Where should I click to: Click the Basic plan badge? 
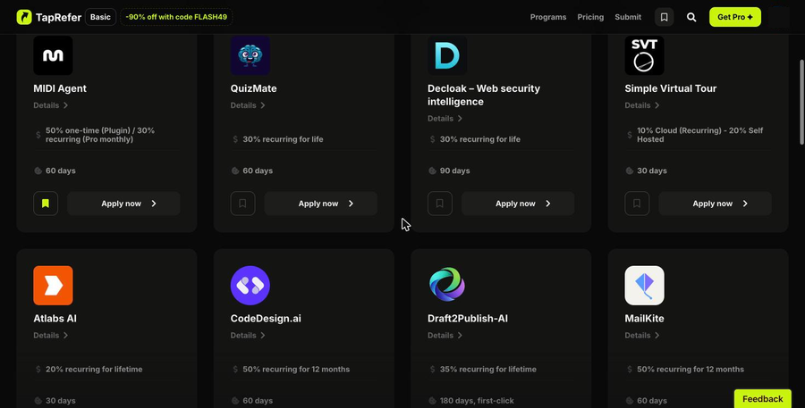pyautogui.click(x=100, y=17)
